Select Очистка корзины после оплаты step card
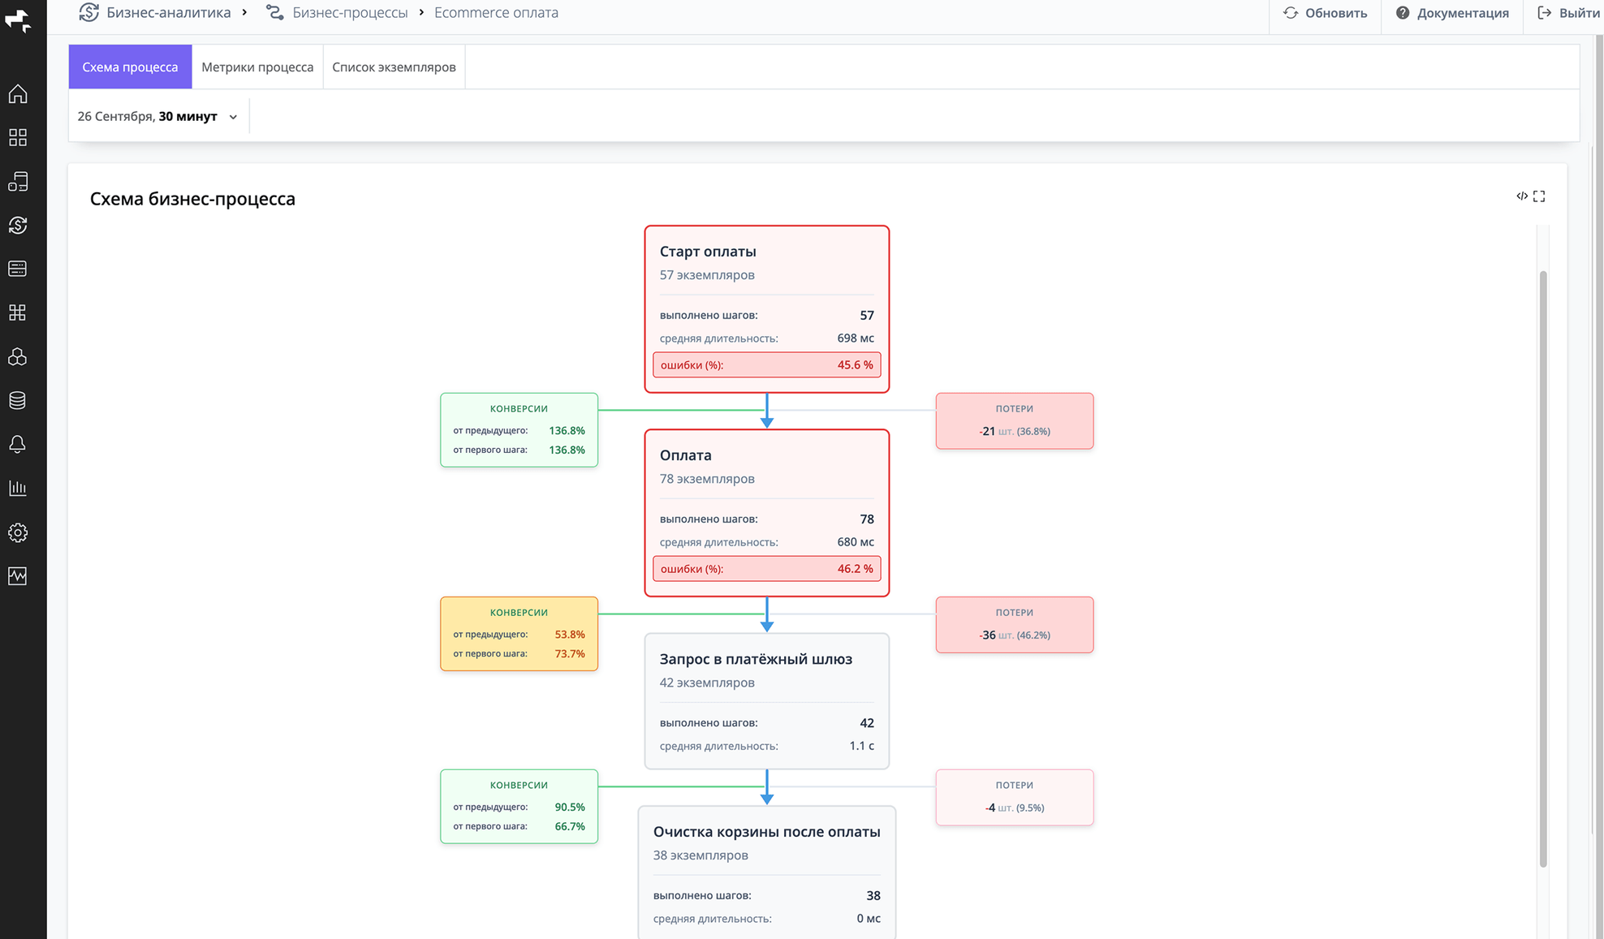 pyautogui.click(x=767, y=872)
